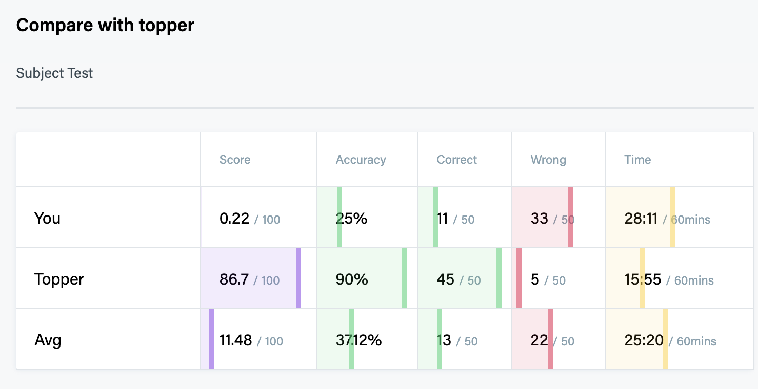
Task: Click the Wrong column header
Action: coord(548,160)
